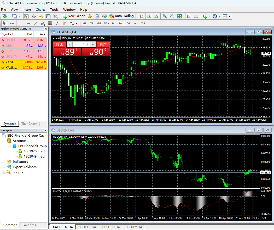Open the File menu
Viewport: 274px width, 230px height.
pos(3,10)
